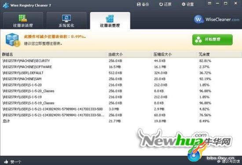
Task: Select the 注册表整理 tab
Action: 110,21
